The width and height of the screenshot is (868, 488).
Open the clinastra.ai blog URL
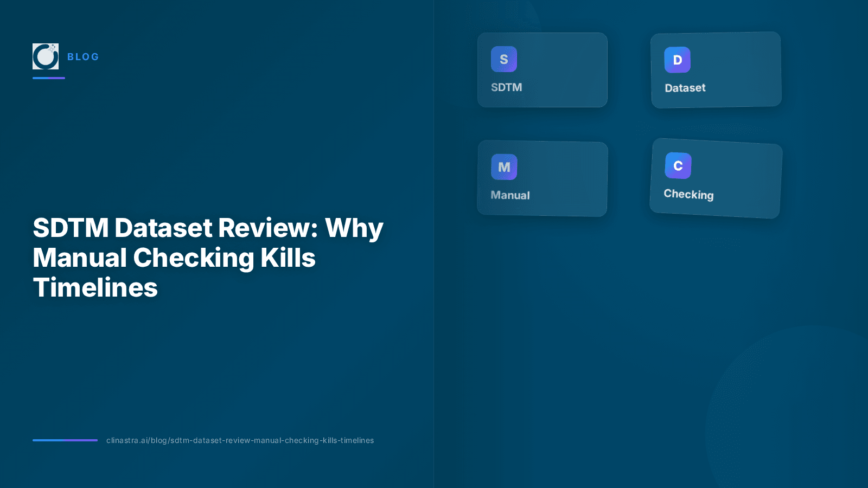pos(240,440)
